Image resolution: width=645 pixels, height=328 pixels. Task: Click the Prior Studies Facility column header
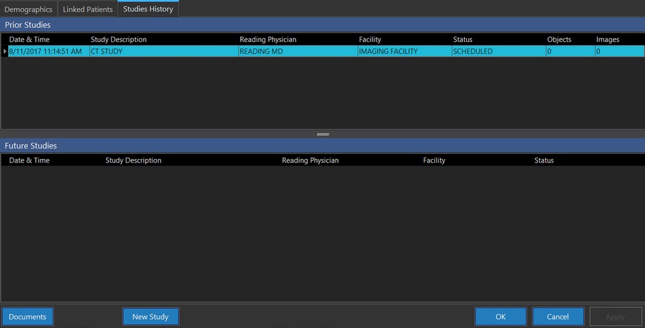click(370, 40)
